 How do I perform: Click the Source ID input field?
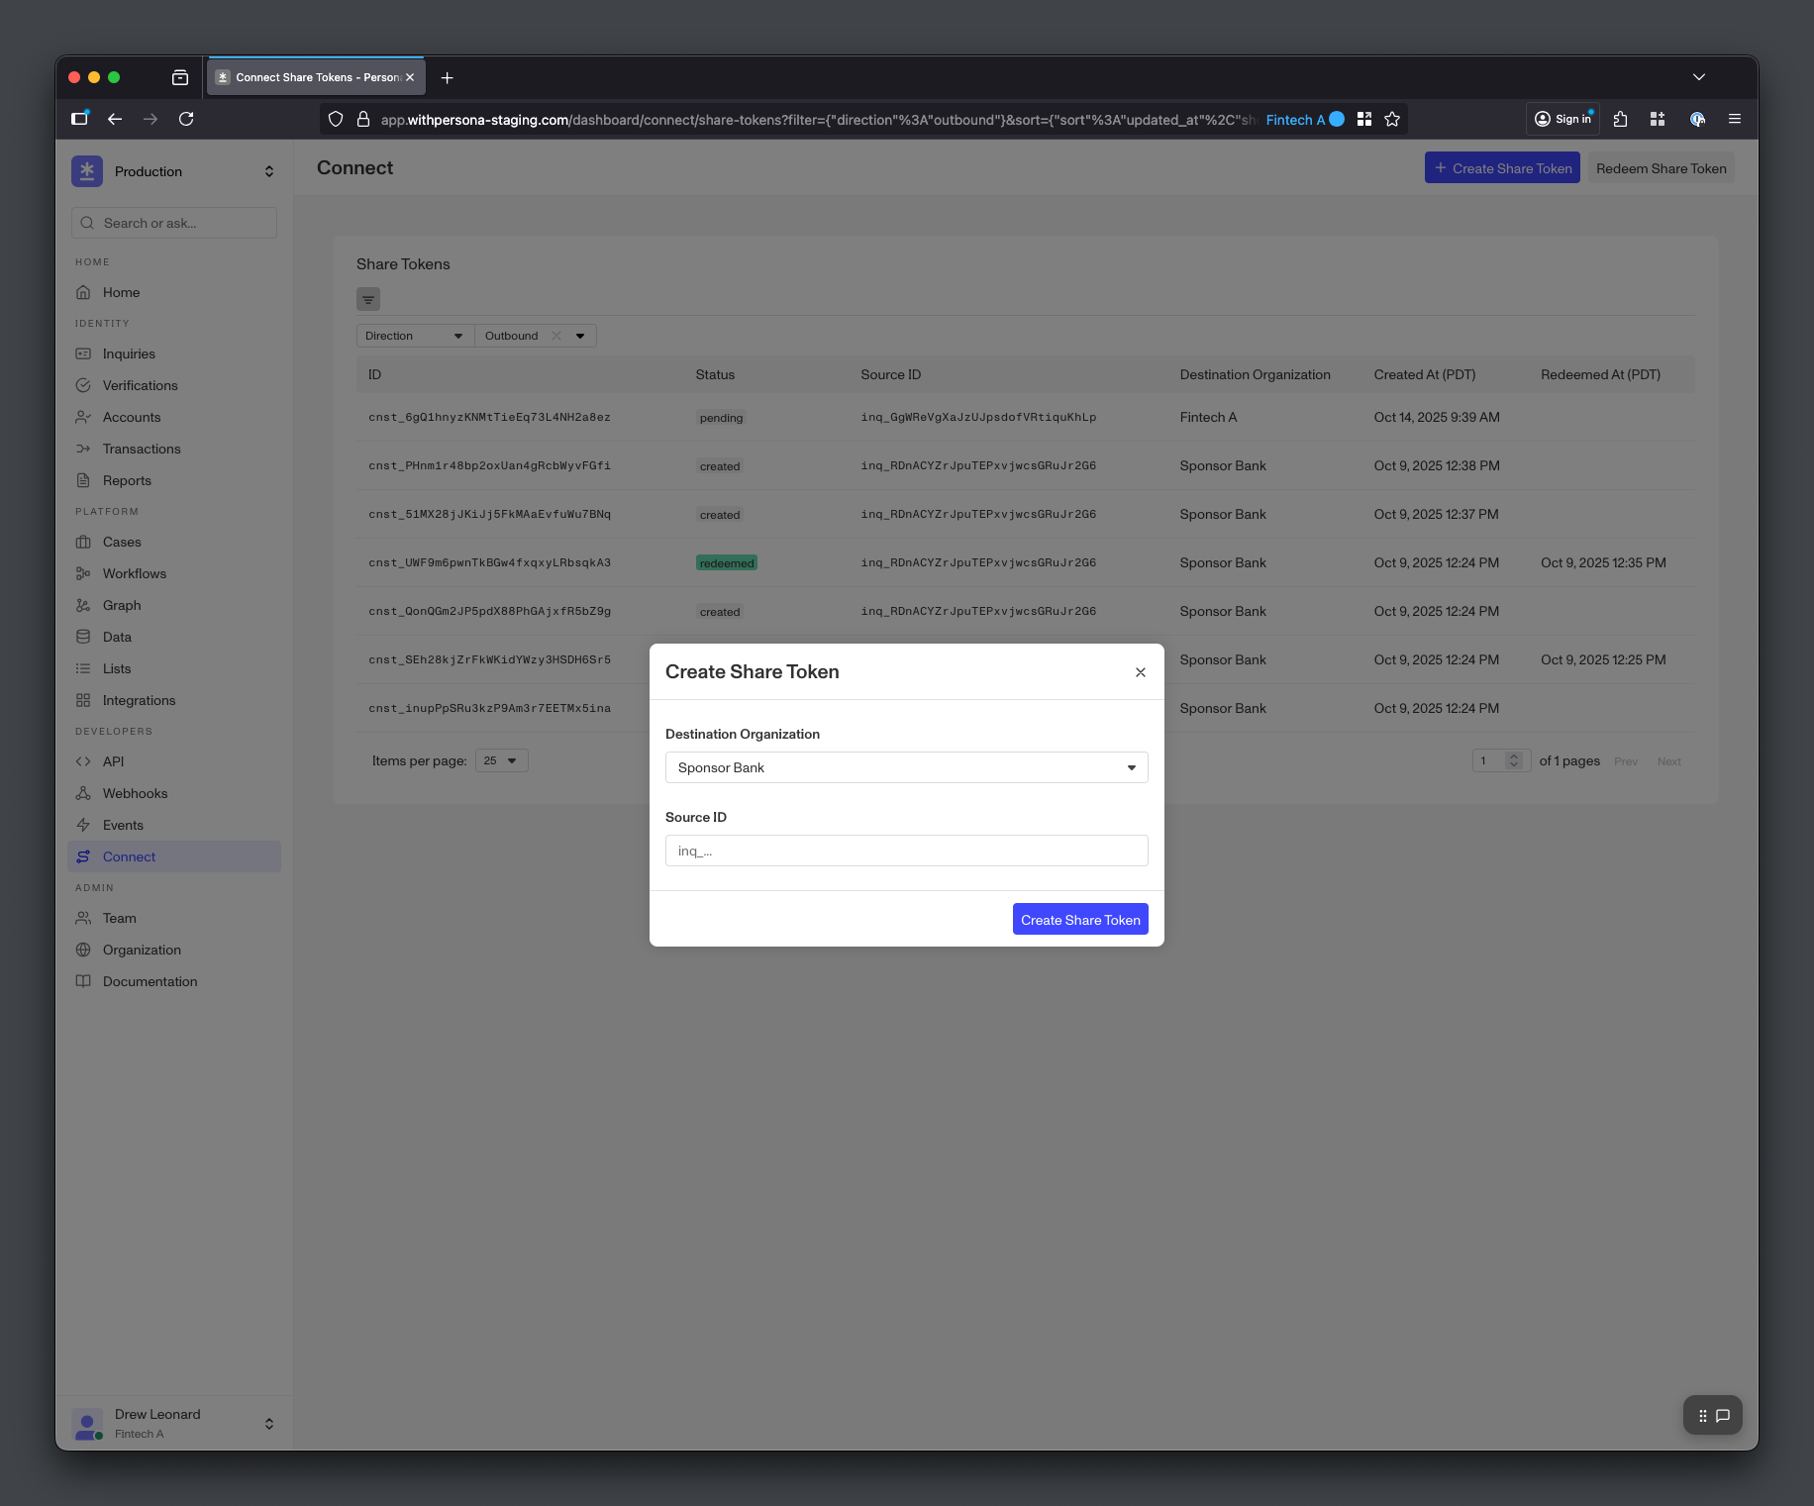point(905,850)
